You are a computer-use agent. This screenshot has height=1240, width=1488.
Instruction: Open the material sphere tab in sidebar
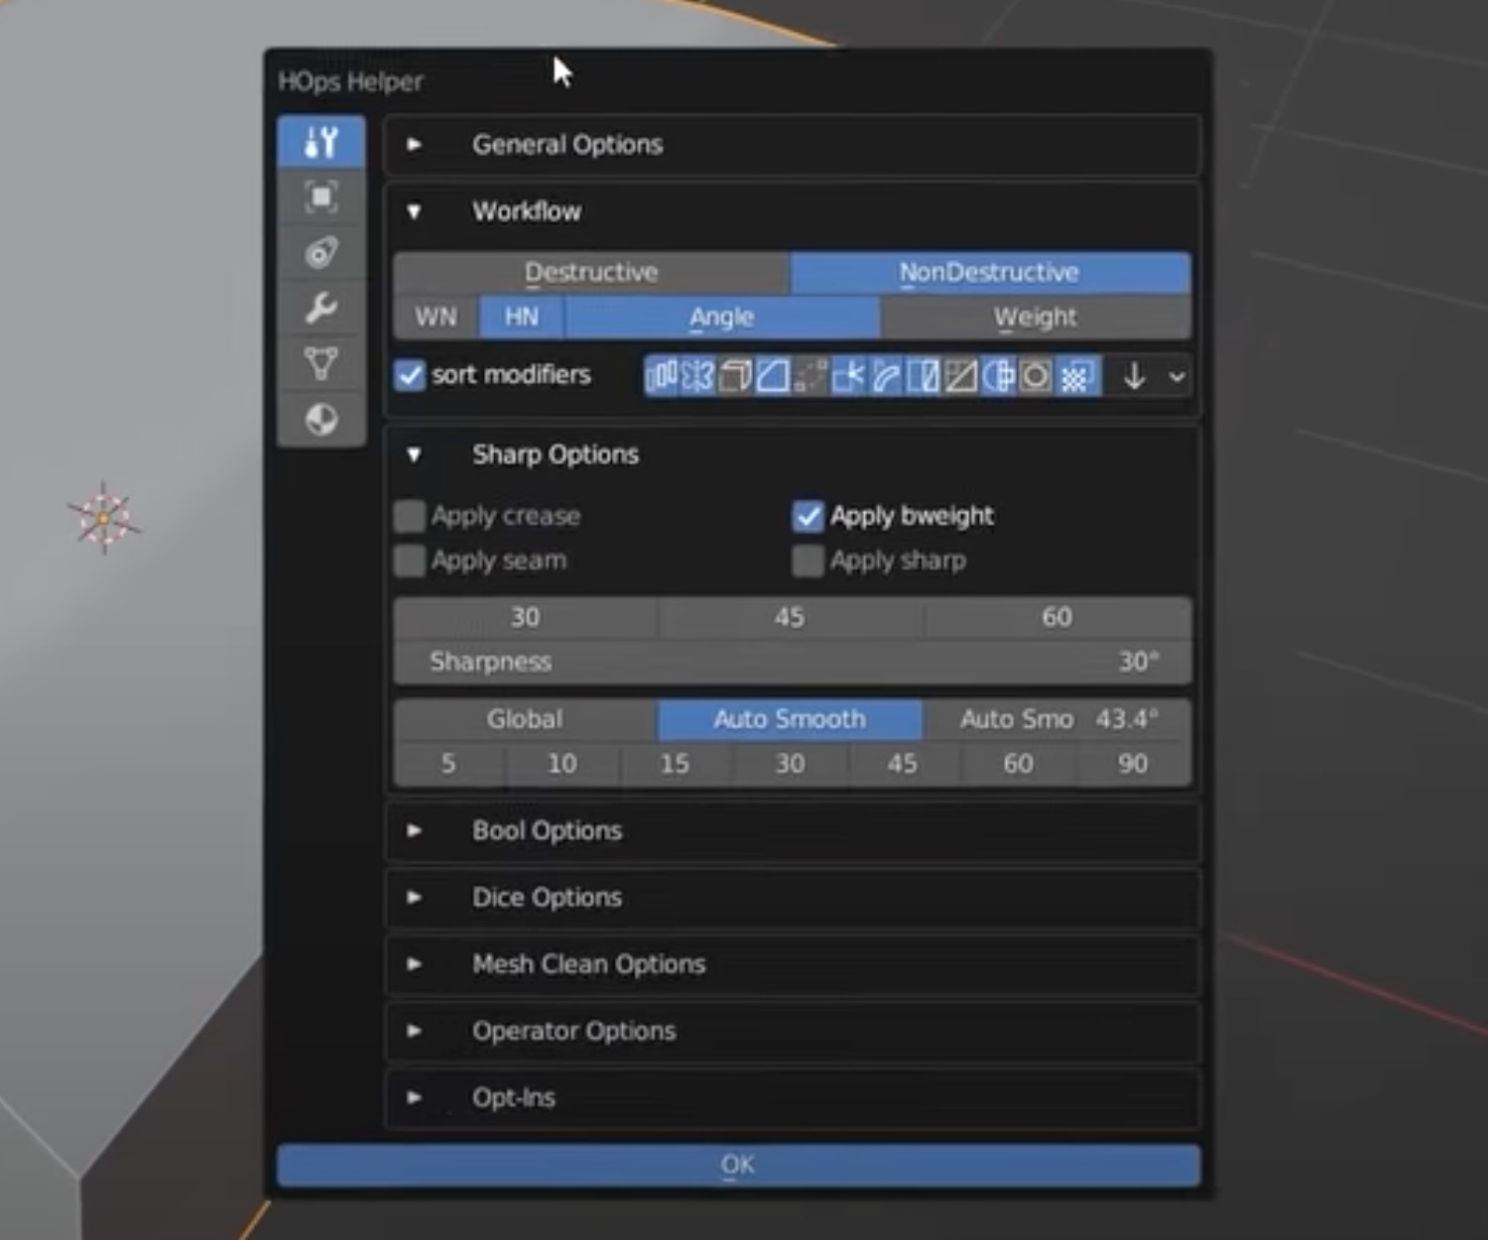point(321,420)
